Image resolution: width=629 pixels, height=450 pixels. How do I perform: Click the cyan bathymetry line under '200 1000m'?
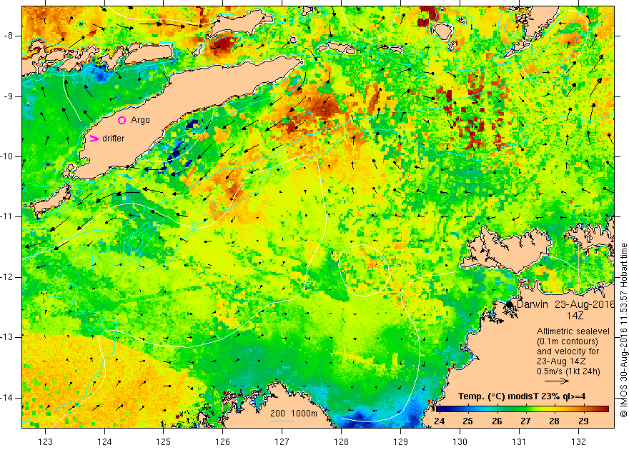(x=282, y=421)
